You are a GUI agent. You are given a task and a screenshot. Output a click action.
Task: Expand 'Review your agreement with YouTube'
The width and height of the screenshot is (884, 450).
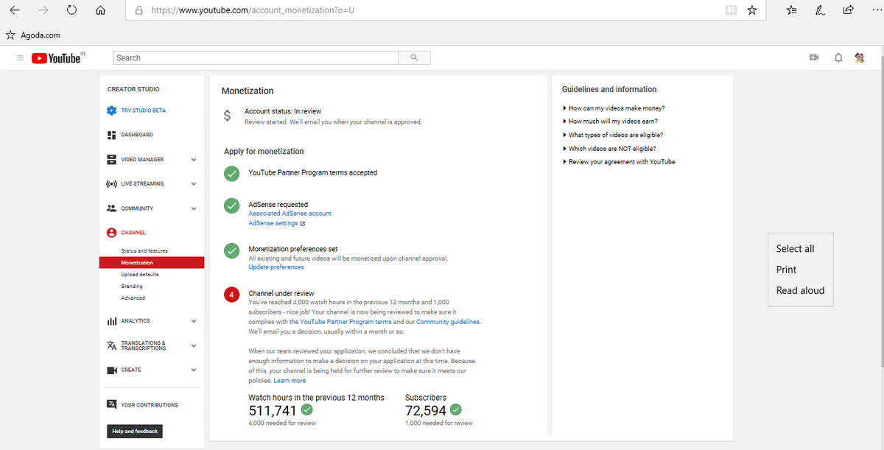(x=619, y=161)
